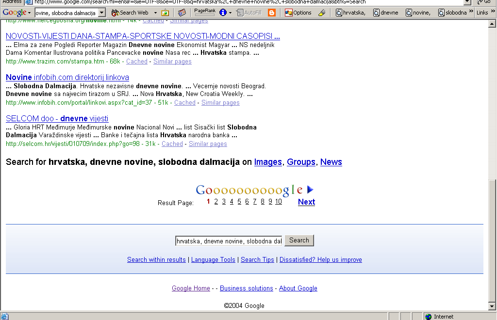Open the Google toolbar logo menu
The image size is (497, 320).
click(x=17, y=13)
